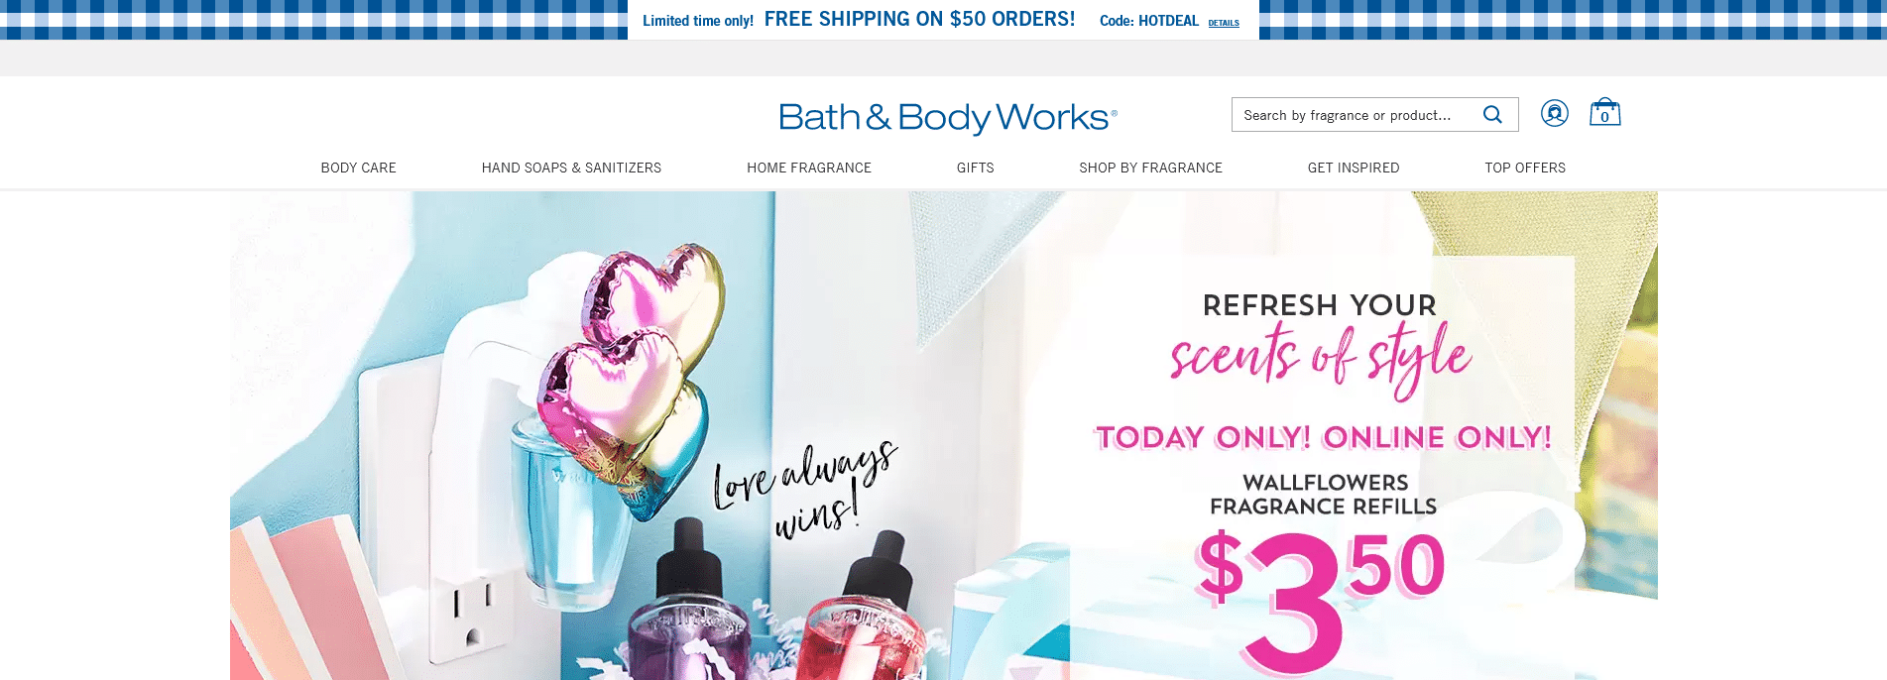Click the $3.50 price graphic
This screenshot has width=1887, height=680.
pyautogui.click(x=1321, y=596)
